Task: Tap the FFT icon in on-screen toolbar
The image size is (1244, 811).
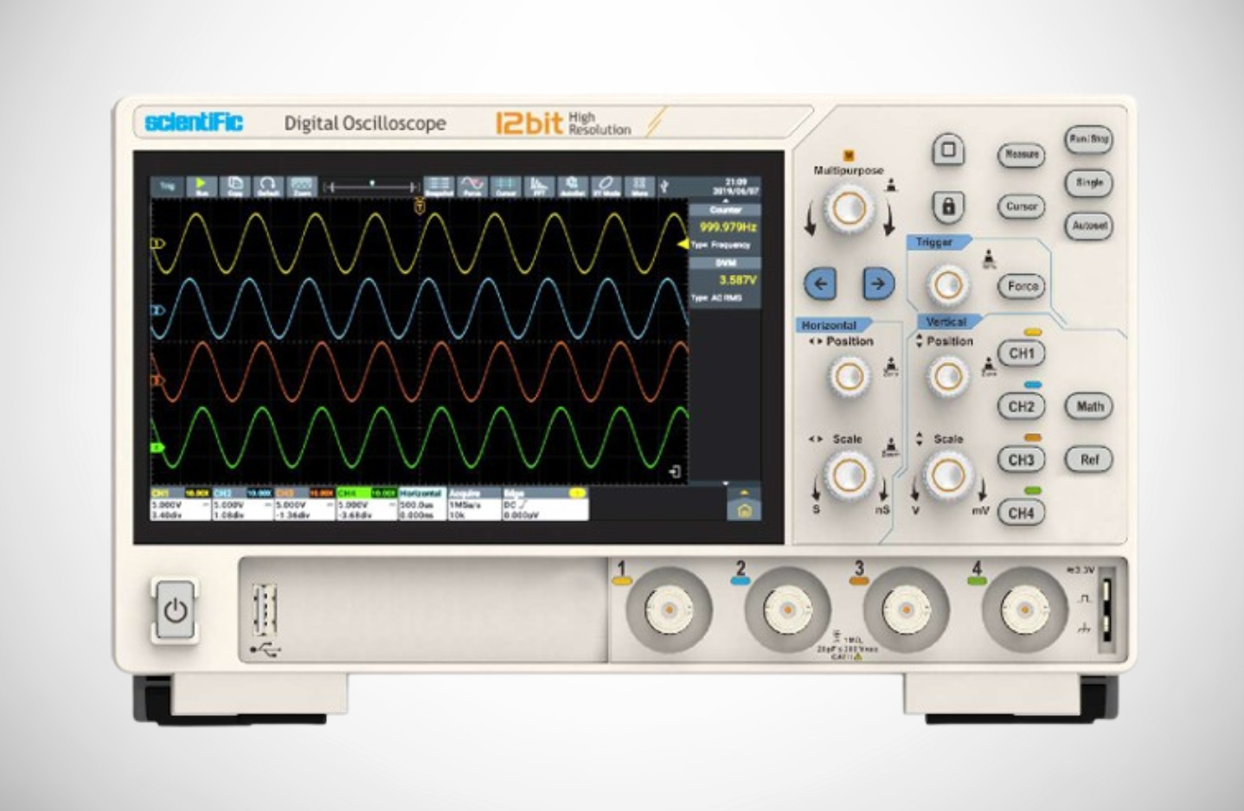Action: (x=539, y=187)
